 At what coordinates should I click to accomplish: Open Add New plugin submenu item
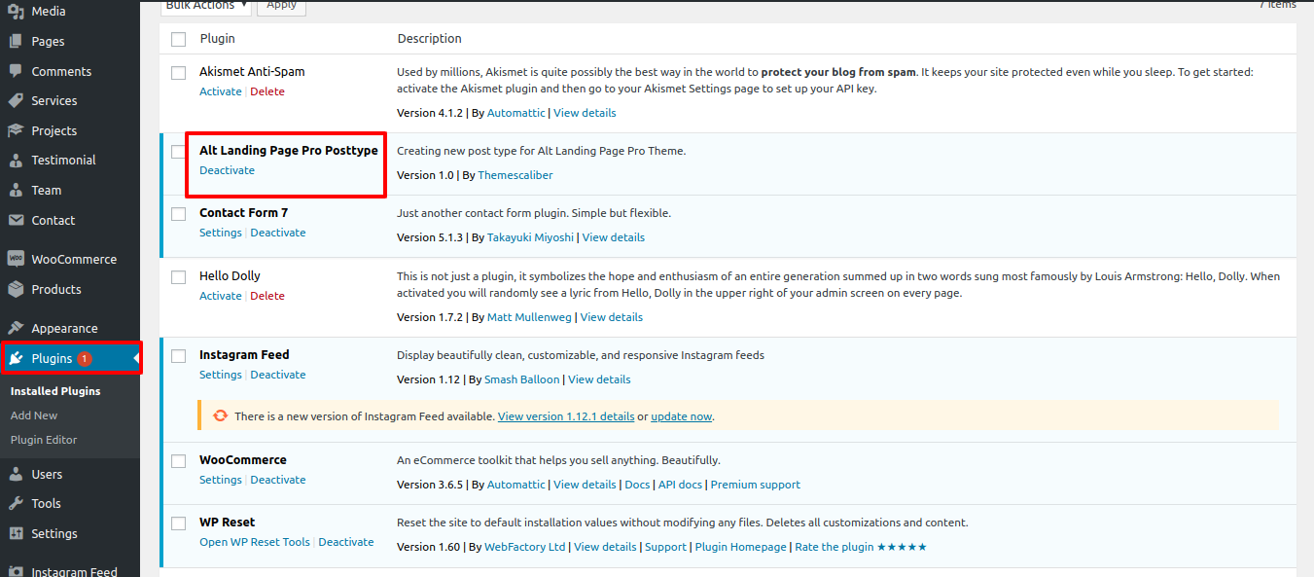coord(34,415)
